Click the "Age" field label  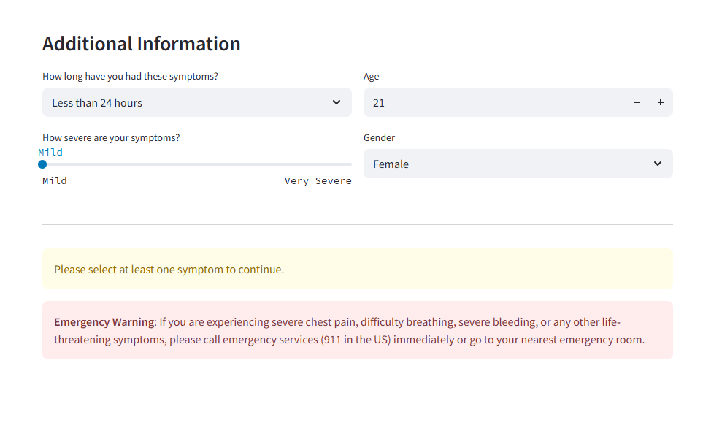(372, 77)
